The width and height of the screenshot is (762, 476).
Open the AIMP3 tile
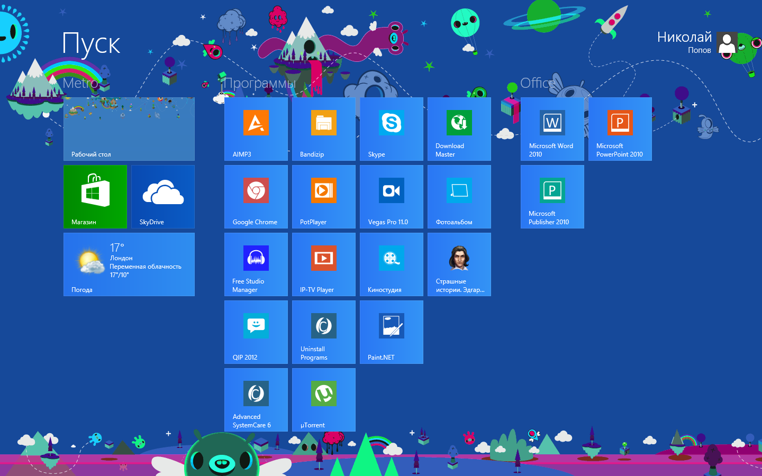tap(256, 129)
